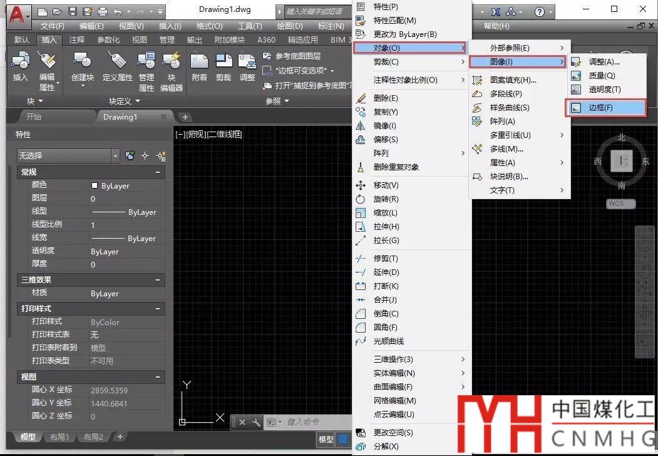
Task: Open the Block Editor (块编辑器) icon
Action: (x=171, y=65)
